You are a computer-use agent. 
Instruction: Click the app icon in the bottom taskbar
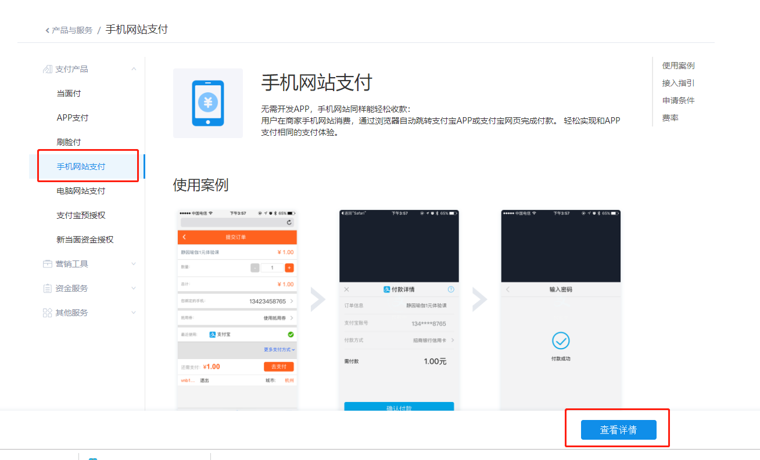94,458
